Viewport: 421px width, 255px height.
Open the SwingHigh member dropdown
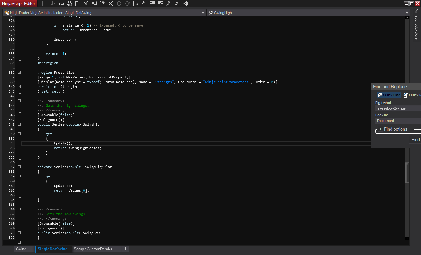(x=407, y=13)
